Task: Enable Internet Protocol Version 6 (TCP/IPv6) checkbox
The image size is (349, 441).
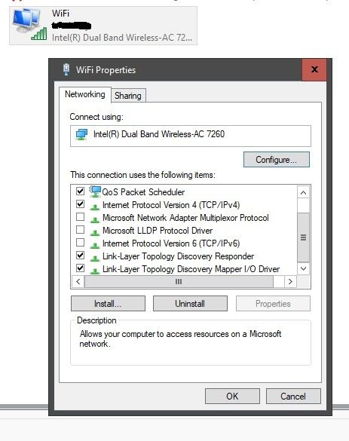Action: pyautogui.click(x=80, y=243)
